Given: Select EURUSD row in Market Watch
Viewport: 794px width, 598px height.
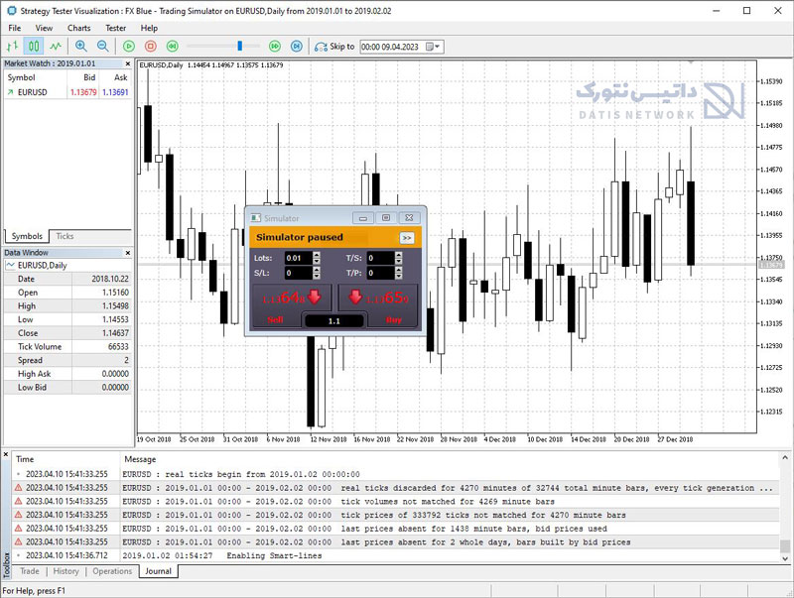Looking at the screenshot, I should [67, 92].
